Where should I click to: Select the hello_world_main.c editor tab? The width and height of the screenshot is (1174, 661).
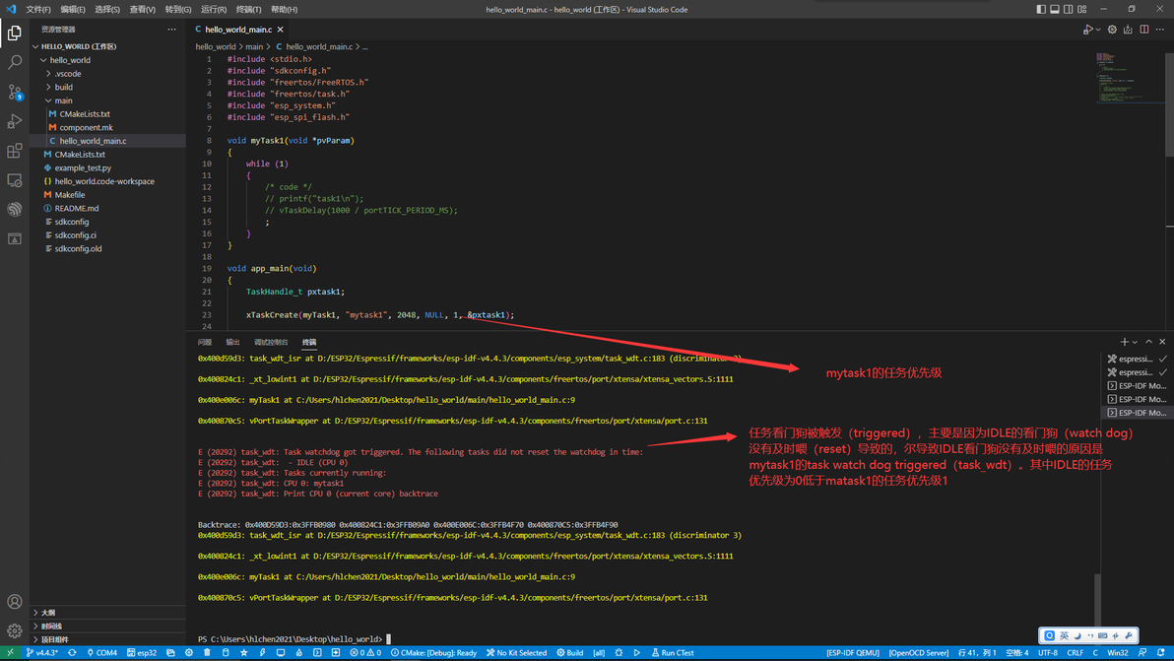239,30
